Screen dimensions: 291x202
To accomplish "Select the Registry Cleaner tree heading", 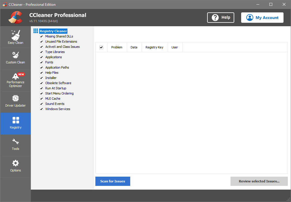I will coord(53,31).
